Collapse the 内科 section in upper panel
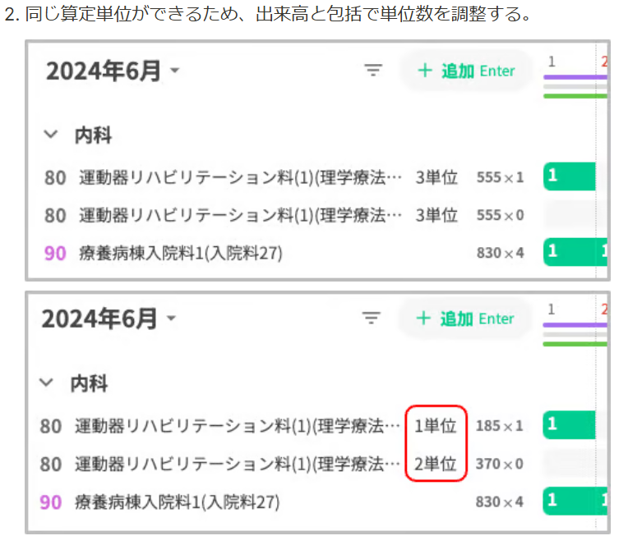This screenshot has width=628, height=545. pos(52,135)
